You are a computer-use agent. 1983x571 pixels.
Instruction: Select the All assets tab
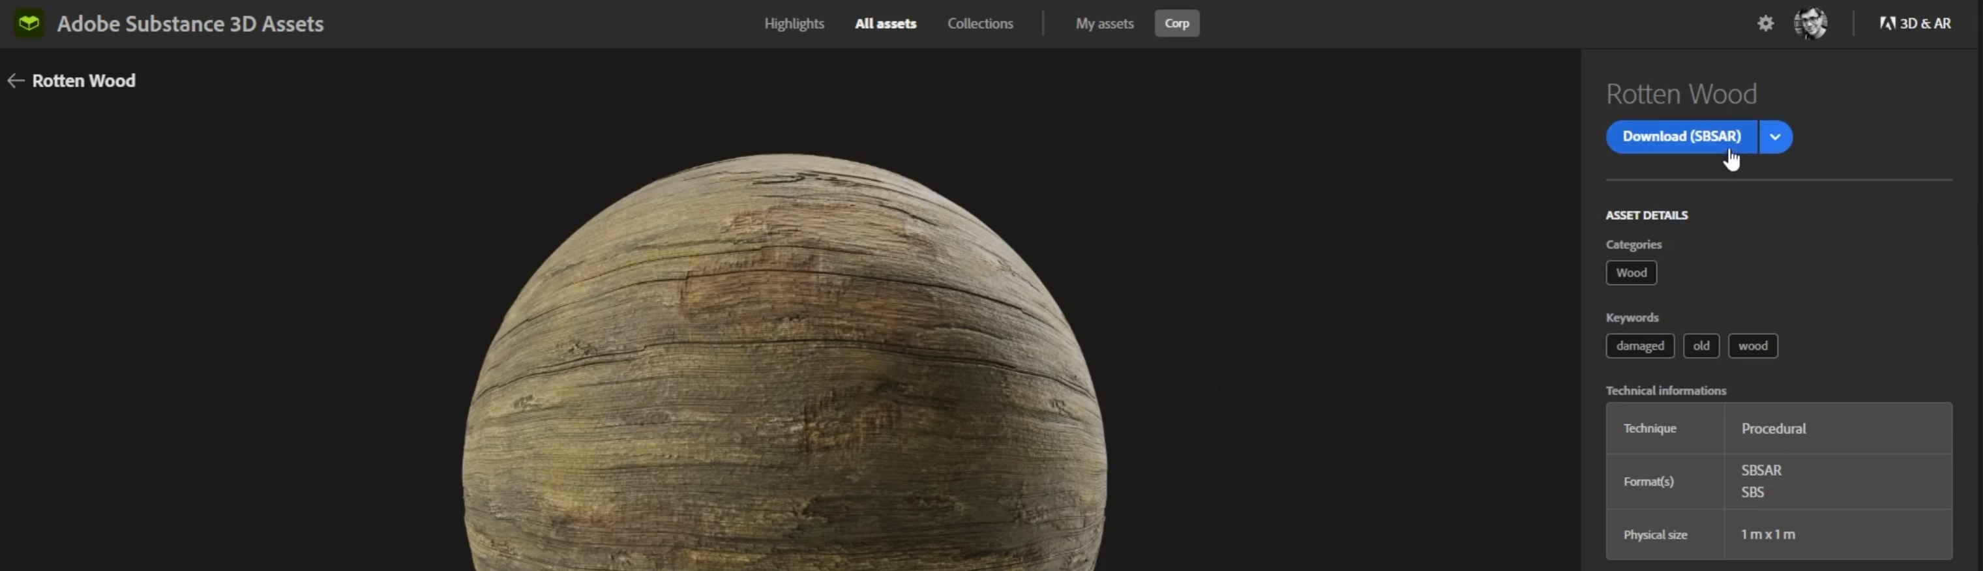(884, 24)
